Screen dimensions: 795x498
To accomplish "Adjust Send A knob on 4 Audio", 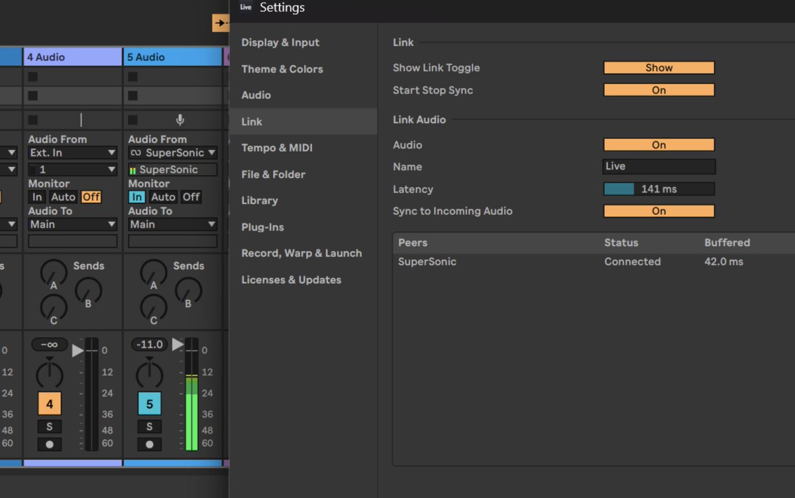I will click(x=54, y=272).
